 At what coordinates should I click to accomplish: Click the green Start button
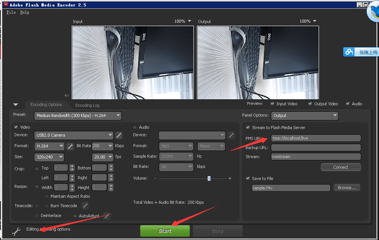[x=165, y=231]
